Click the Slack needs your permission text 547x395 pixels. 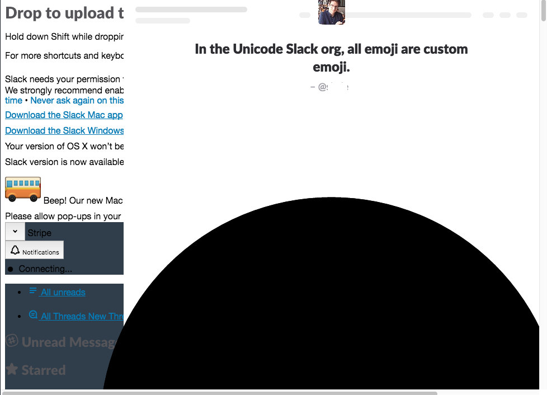click(64, 79)
